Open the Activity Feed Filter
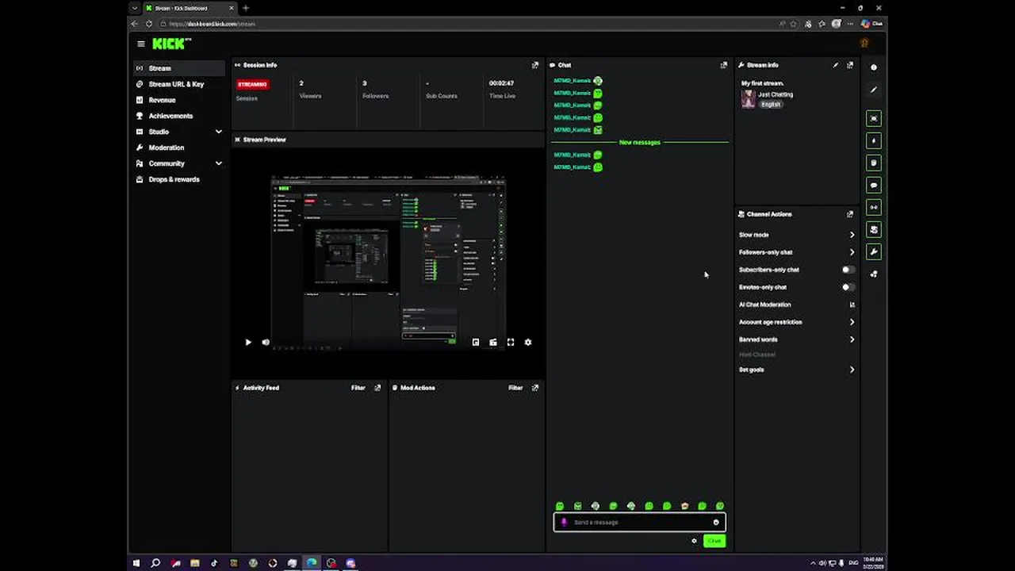 (358, 388)
